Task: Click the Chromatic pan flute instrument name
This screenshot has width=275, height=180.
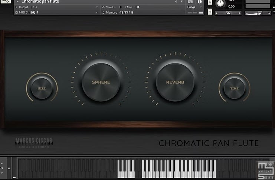Action: click(40, 1)
